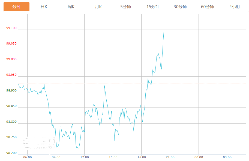View the 30分钟 interval chart
249x161 pixels.
tap(180, 7)
